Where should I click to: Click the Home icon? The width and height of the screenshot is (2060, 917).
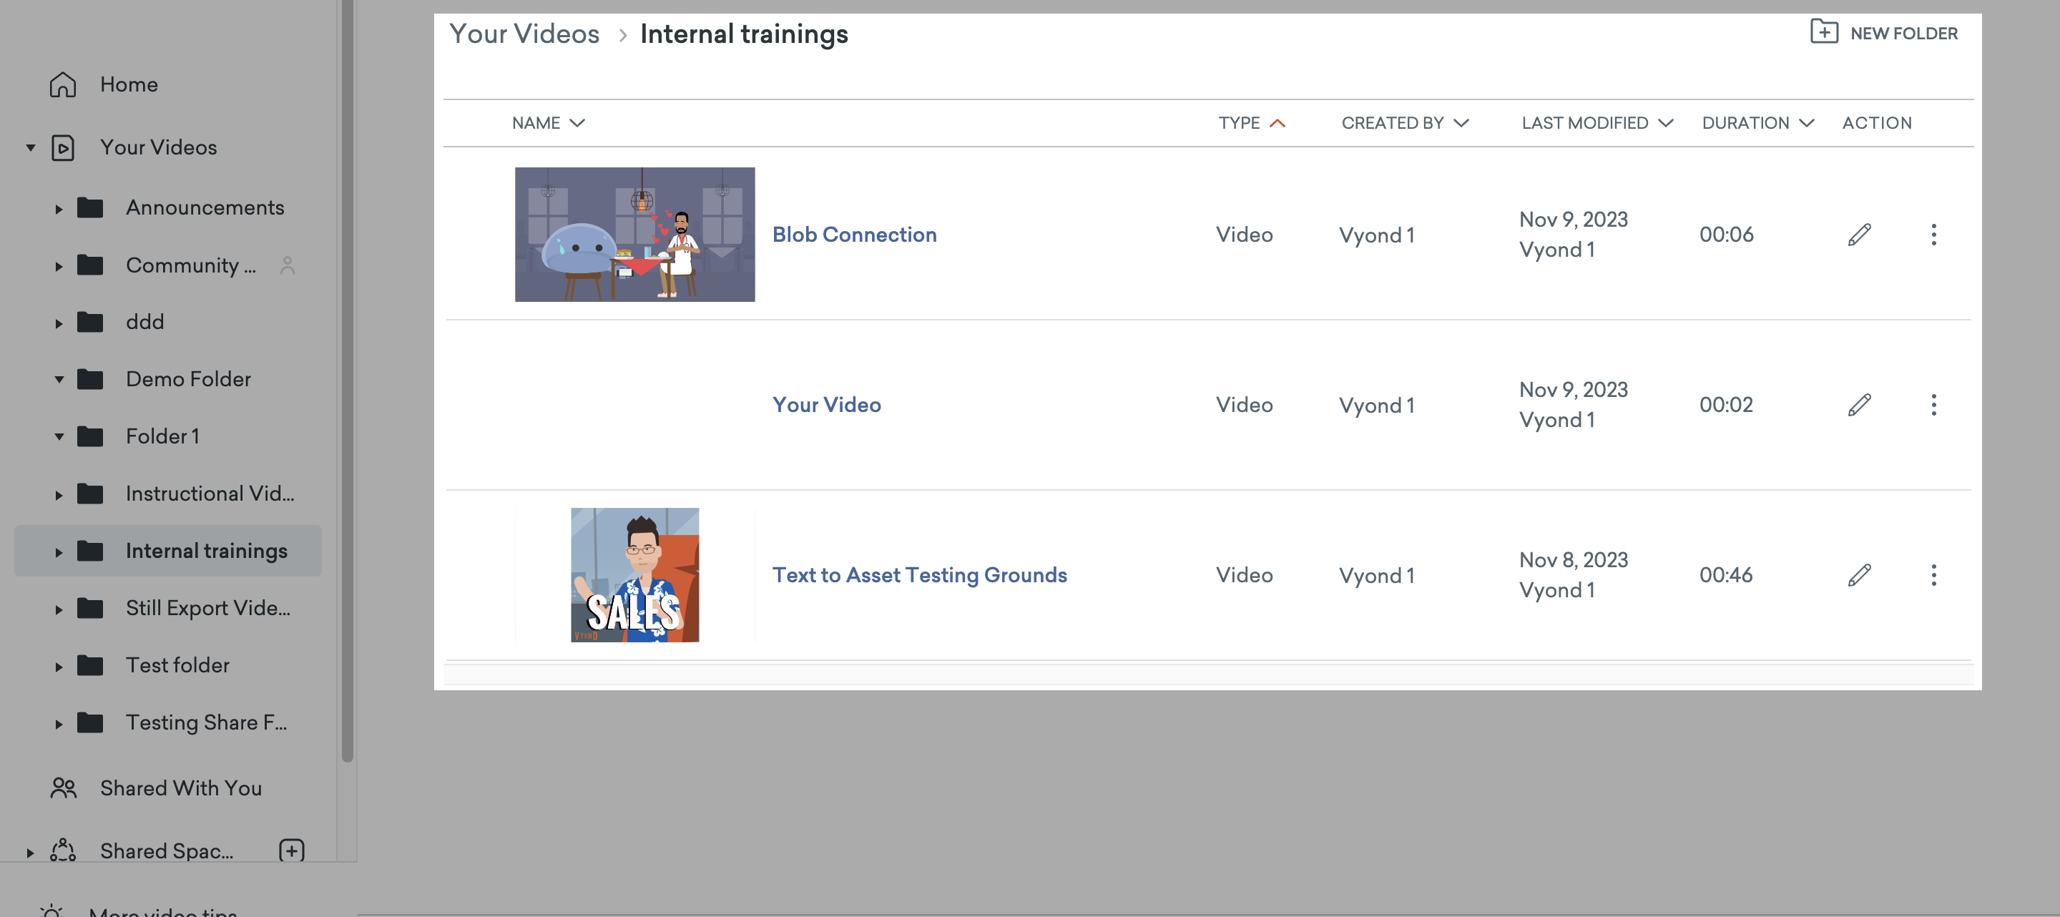click(x=63, y=83)
